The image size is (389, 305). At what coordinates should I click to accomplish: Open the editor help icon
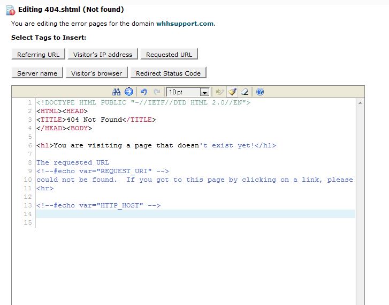[x=260, y=92]
